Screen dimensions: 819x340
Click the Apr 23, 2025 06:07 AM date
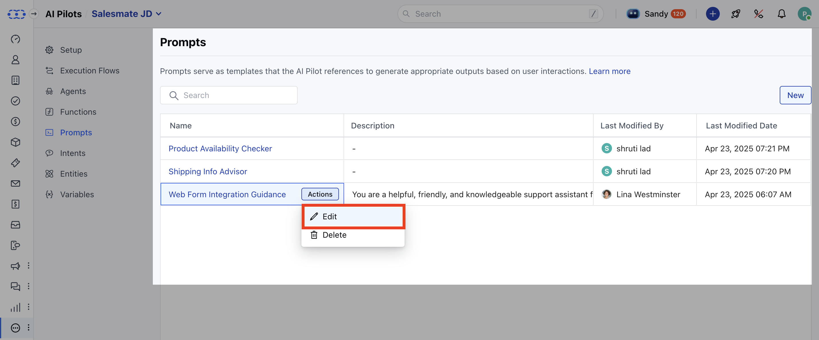click(748, 194)
